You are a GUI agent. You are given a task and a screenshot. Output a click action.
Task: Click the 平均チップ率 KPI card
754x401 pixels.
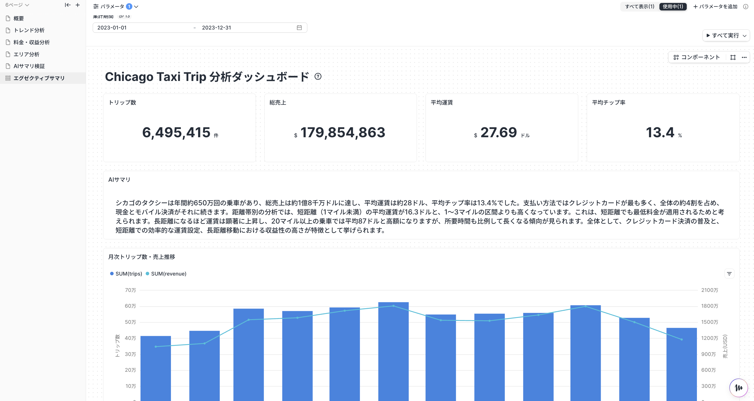pyautogui.click(x=663, y=128)
